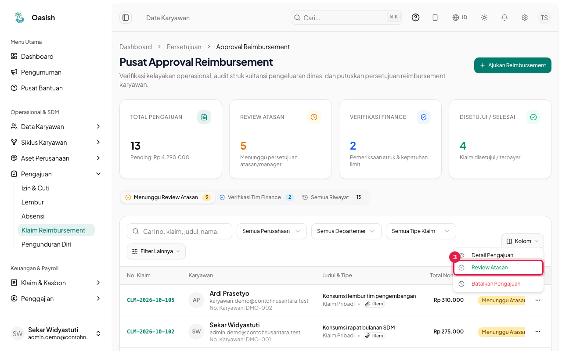The height and width of the screenshot is (351, 562).
Task: Open the account switcher for Sekar Widyastuti
Action: (x=56, y=333)
